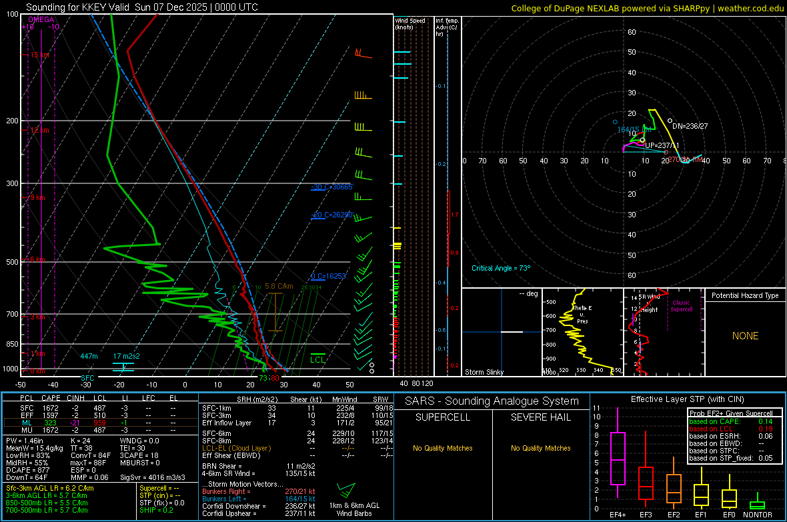This screenshot has width=787, height=522.
Task: Select the 17 m2s2 effective SRH value
Action: (127, 356)
